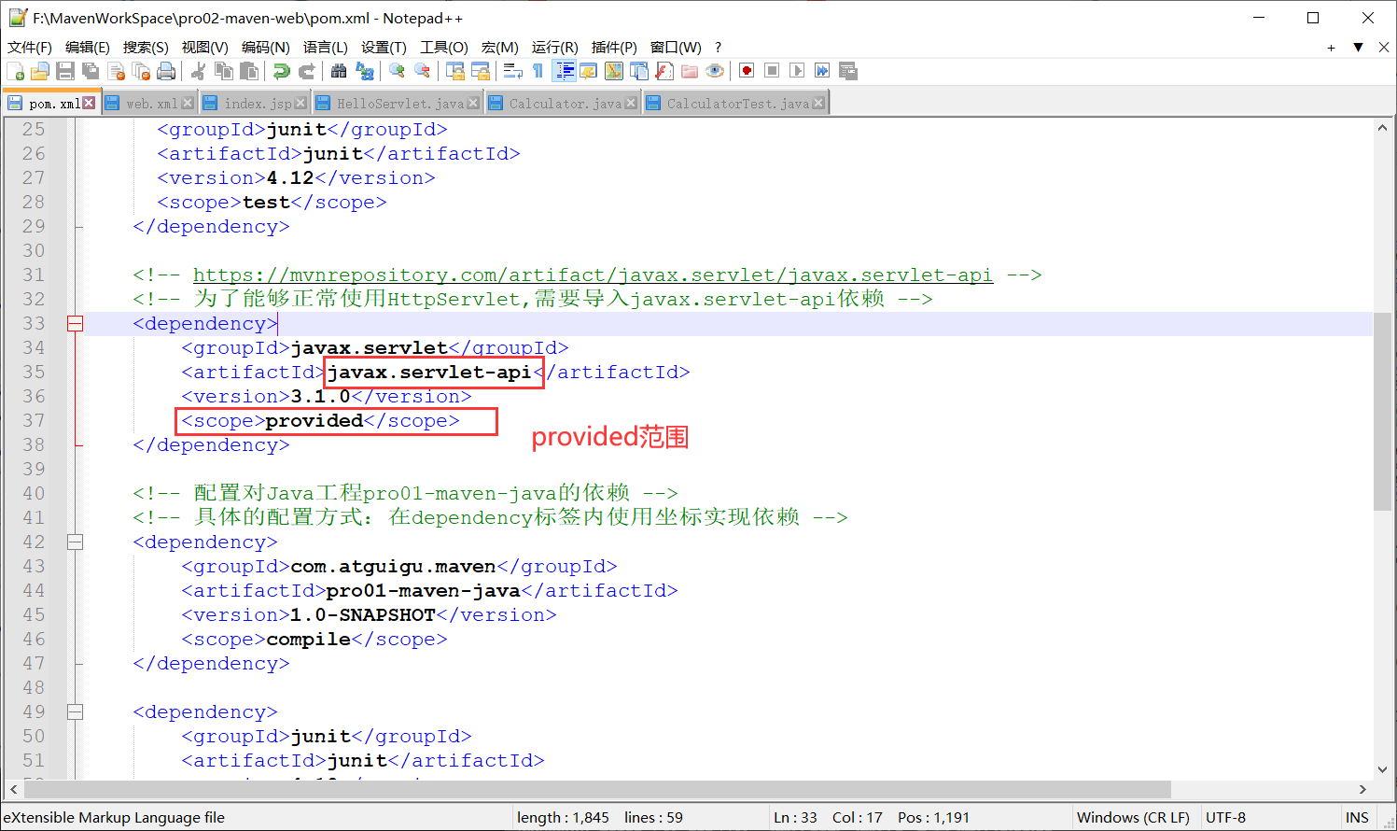Viewport: 1397px width, 831px height.
Task: Switch to the web.xml tab
Action: (x=150, y=104)
